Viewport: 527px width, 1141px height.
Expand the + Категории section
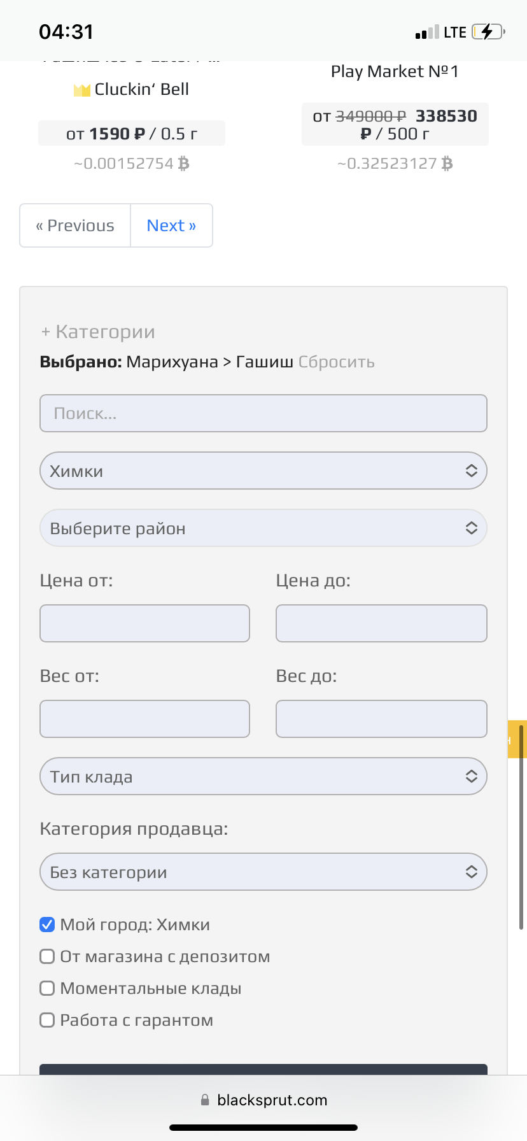click(x=98, y=332)
